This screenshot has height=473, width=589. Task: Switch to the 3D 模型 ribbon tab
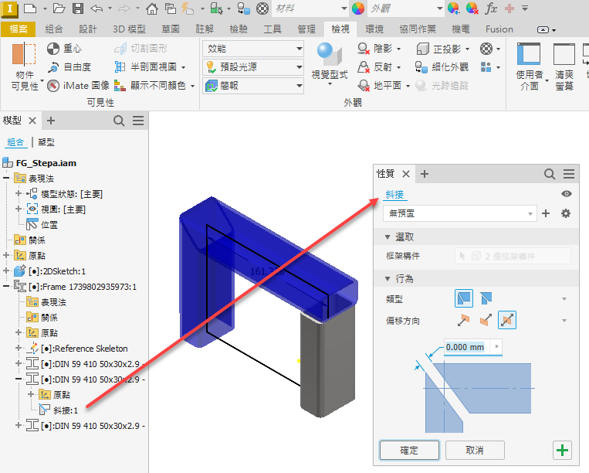pos(129,29)
